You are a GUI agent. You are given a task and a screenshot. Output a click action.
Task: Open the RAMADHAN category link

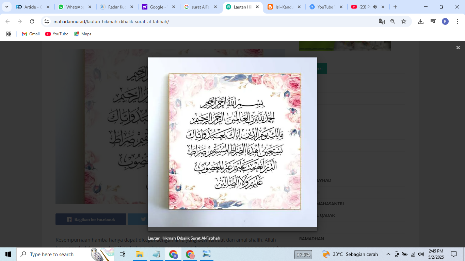311,239
